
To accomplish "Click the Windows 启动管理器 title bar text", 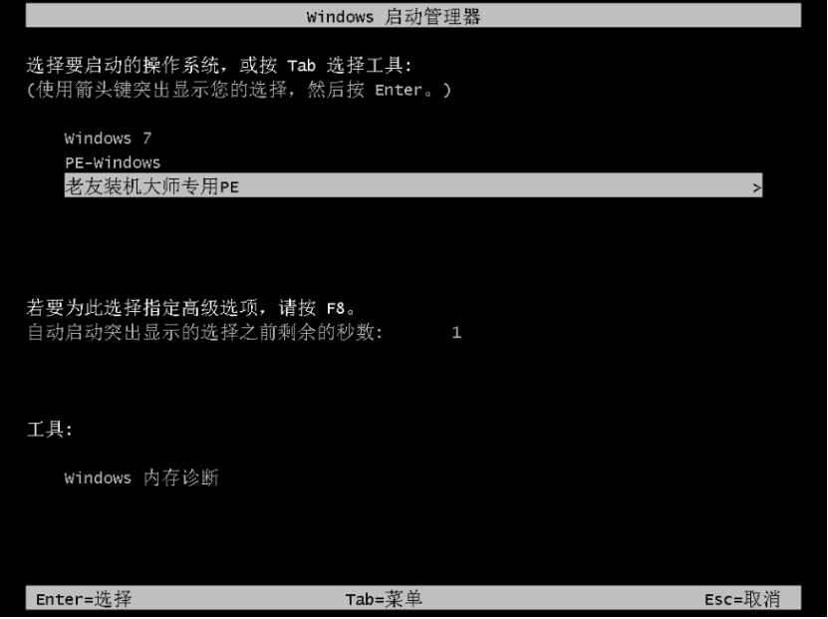I will (394, 16).
